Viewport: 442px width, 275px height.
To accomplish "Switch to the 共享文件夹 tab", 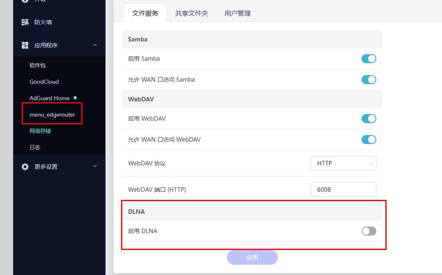I will (191, 13).
